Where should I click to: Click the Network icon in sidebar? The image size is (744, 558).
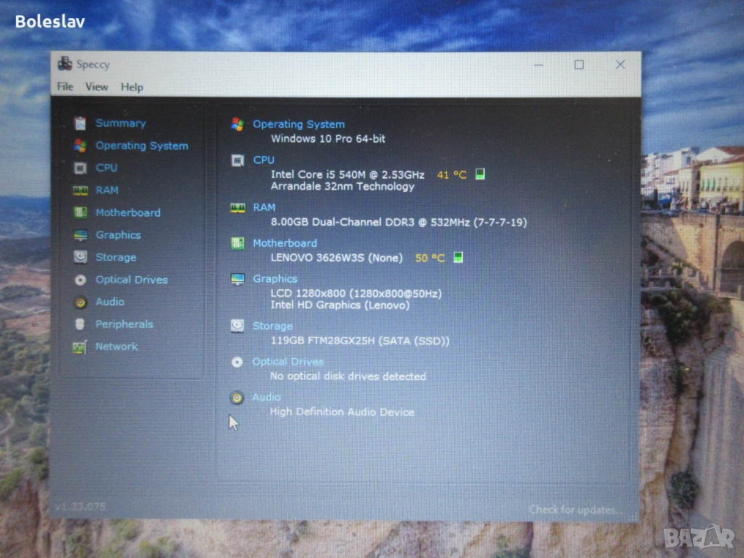click(79, 347)
